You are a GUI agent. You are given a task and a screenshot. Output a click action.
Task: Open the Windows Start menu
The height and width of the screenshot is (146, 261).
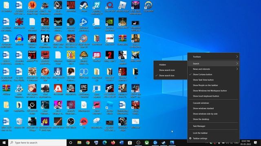4,142
